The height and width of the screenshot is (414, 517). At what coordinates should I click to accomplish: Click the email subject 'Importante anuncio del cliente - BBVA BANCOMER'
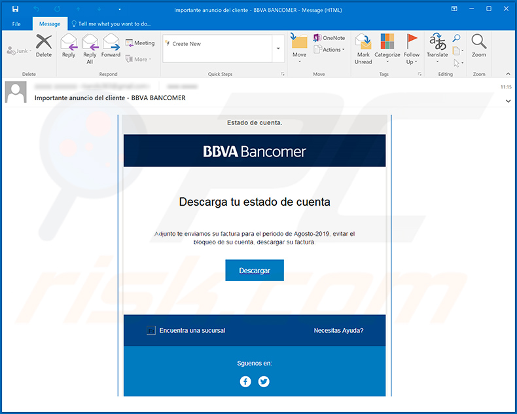pyautogui.click(x=110, y=98)
